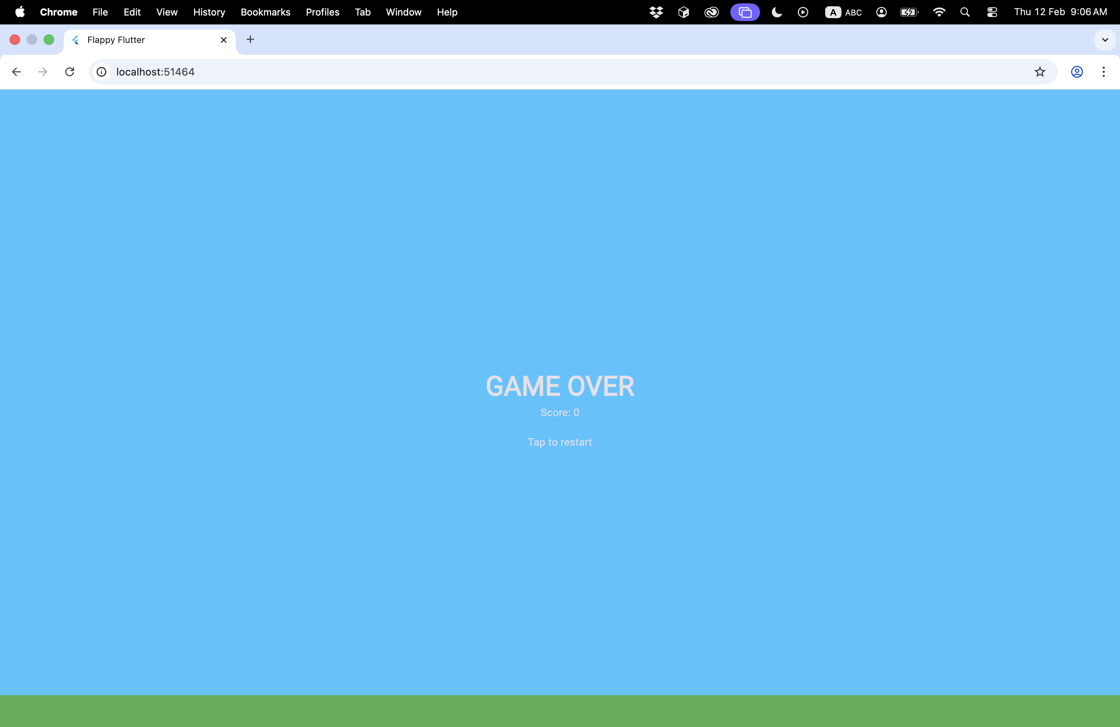
Task: Open Control Center toggles icon
Action: (992, 12)
